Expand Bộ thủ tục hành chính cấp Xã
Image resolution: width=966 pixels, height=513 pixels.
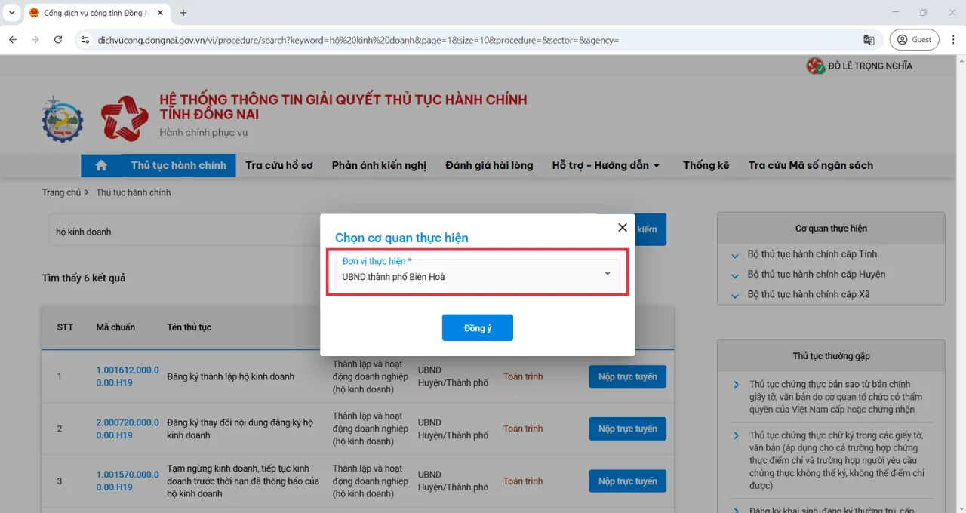point(808,294)
